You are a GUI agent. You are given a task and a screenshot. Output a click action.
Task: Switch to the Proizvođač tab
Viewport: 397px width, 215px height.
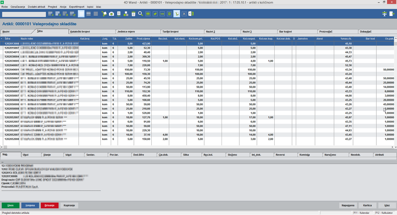338,32
